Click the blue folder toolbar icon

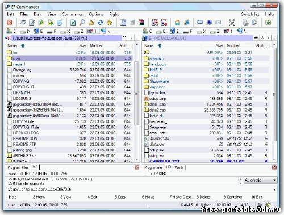coord(200,23)
